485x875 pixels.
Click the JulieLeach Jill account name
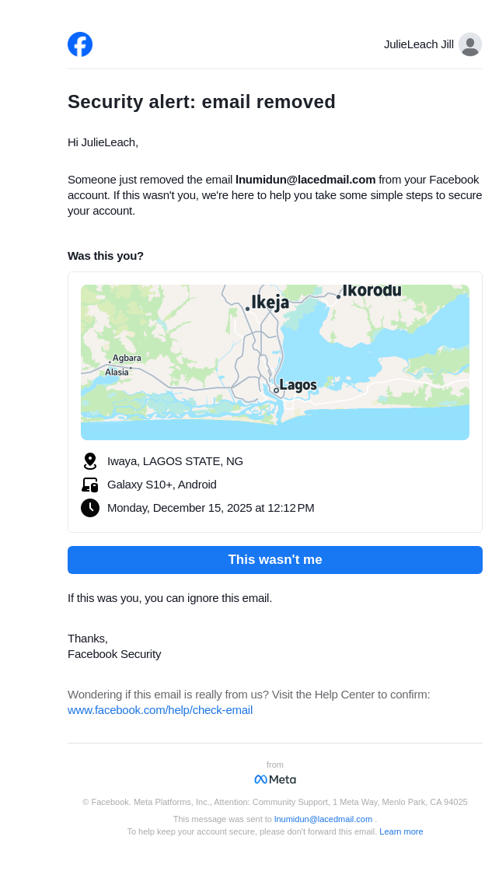coord(418,44)
